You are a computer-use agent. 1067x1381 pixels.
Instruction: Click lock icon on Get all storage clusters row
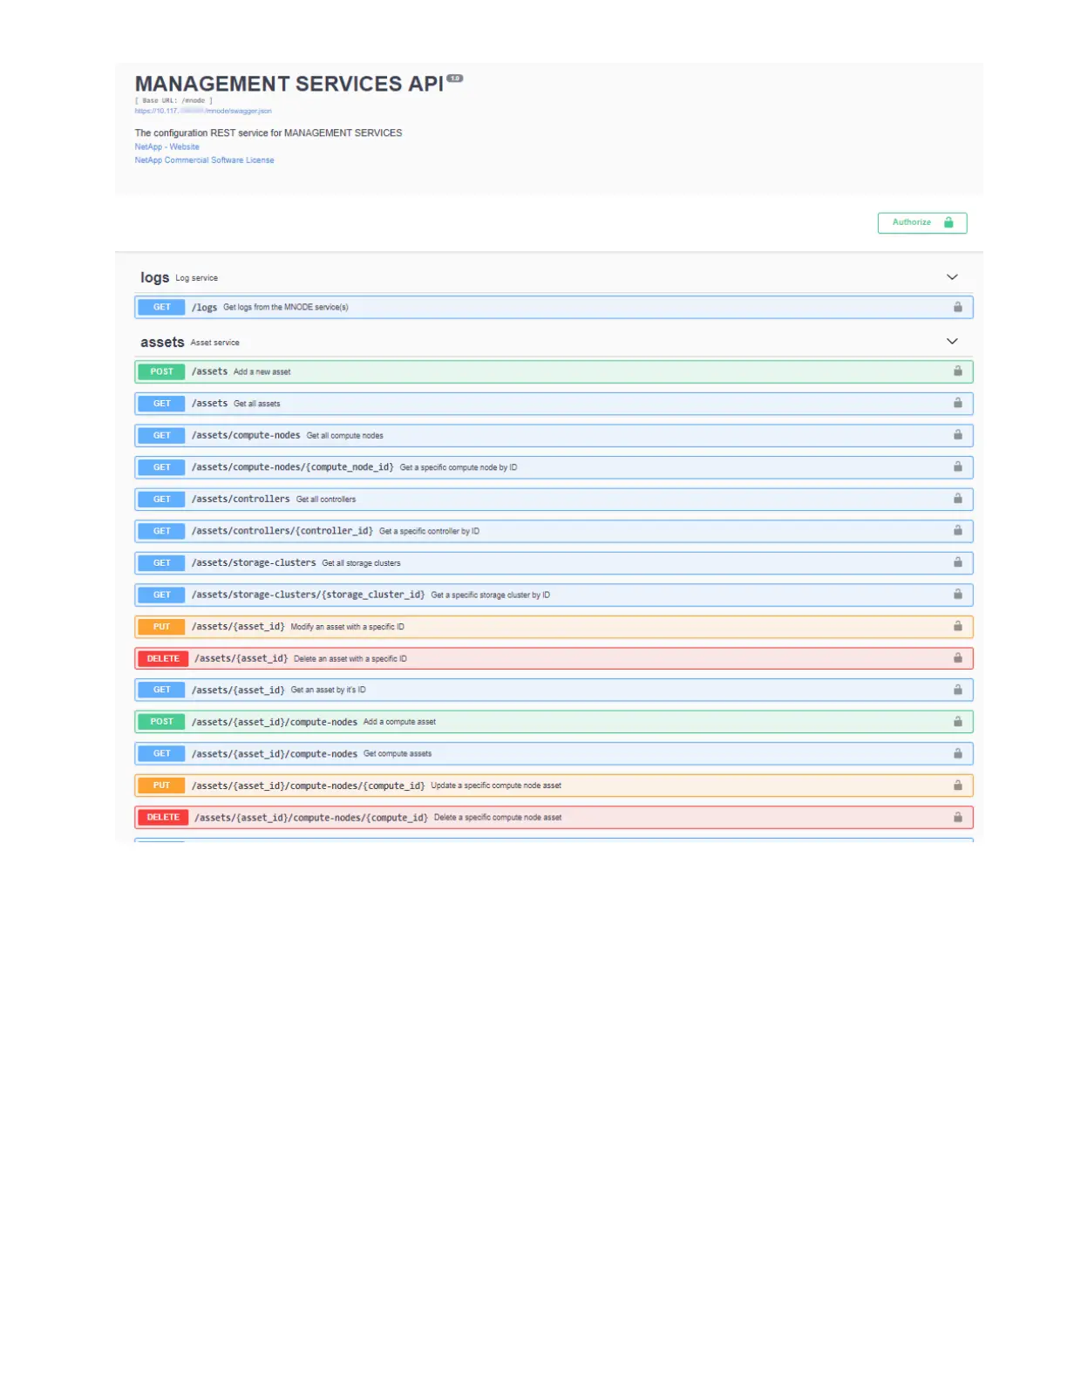[x=957, y=562]
